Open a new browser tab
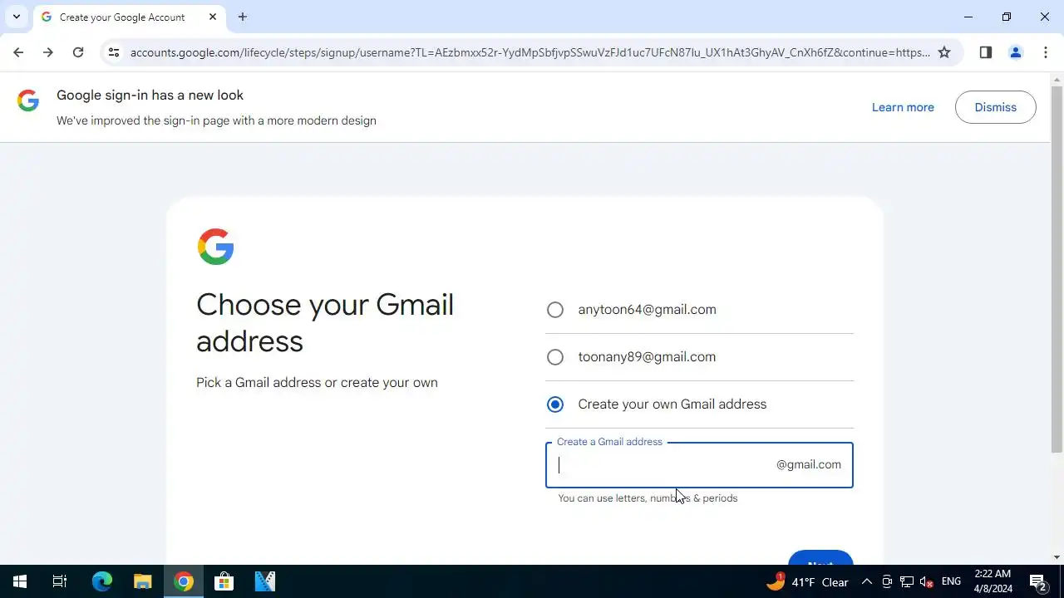Image resolution: width=1064 pixels, height=598 pixels. tap(243, 17)
